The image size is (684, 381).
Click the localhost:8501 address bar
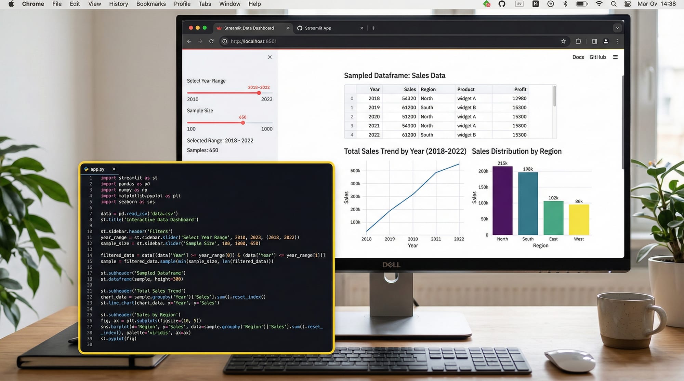tap(253, 41)
